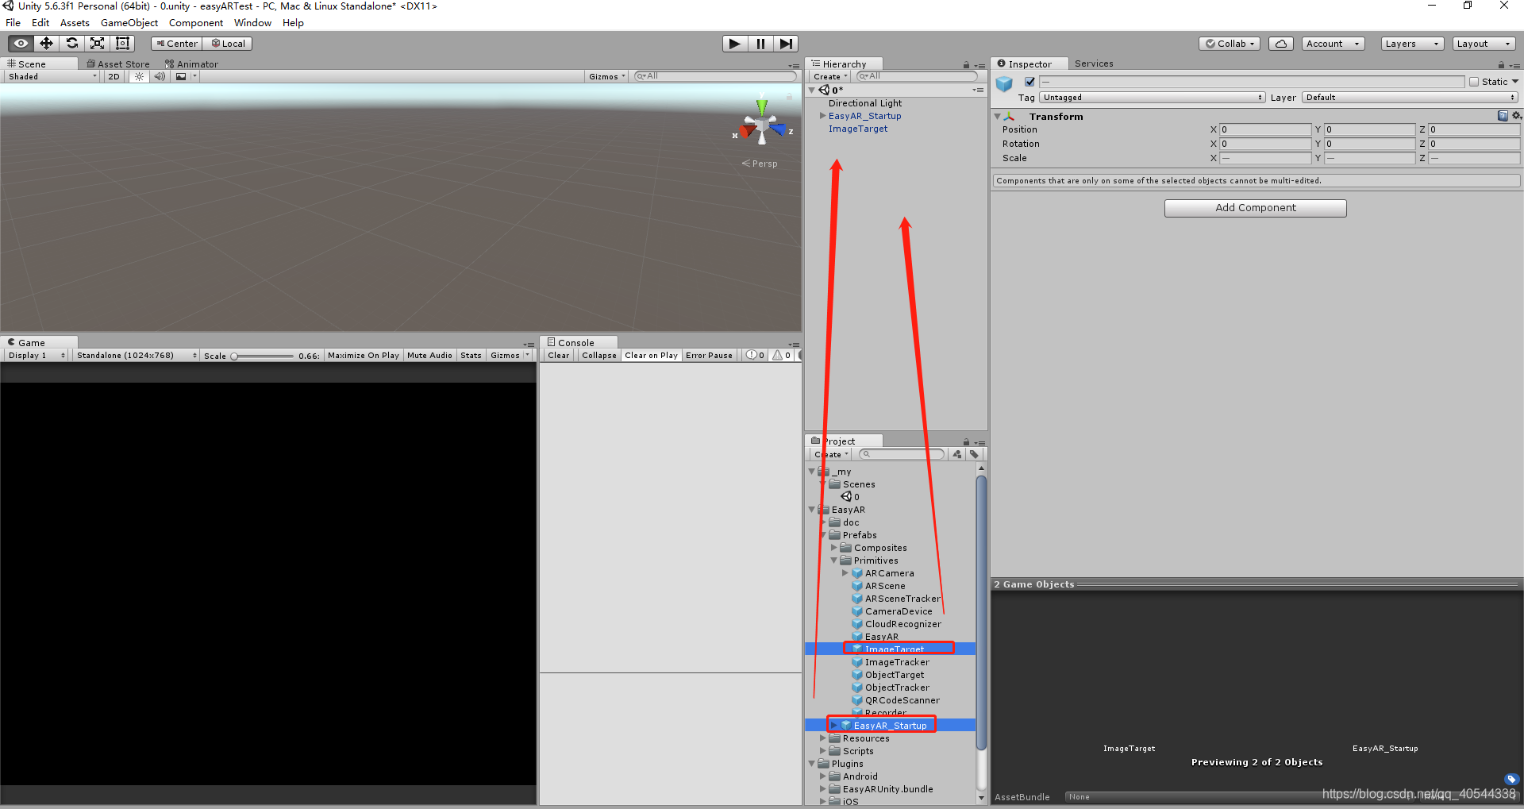The width and height of the screenshot is (1524, 809).
Task: Click the Step frame button
Action: (786, 44)
